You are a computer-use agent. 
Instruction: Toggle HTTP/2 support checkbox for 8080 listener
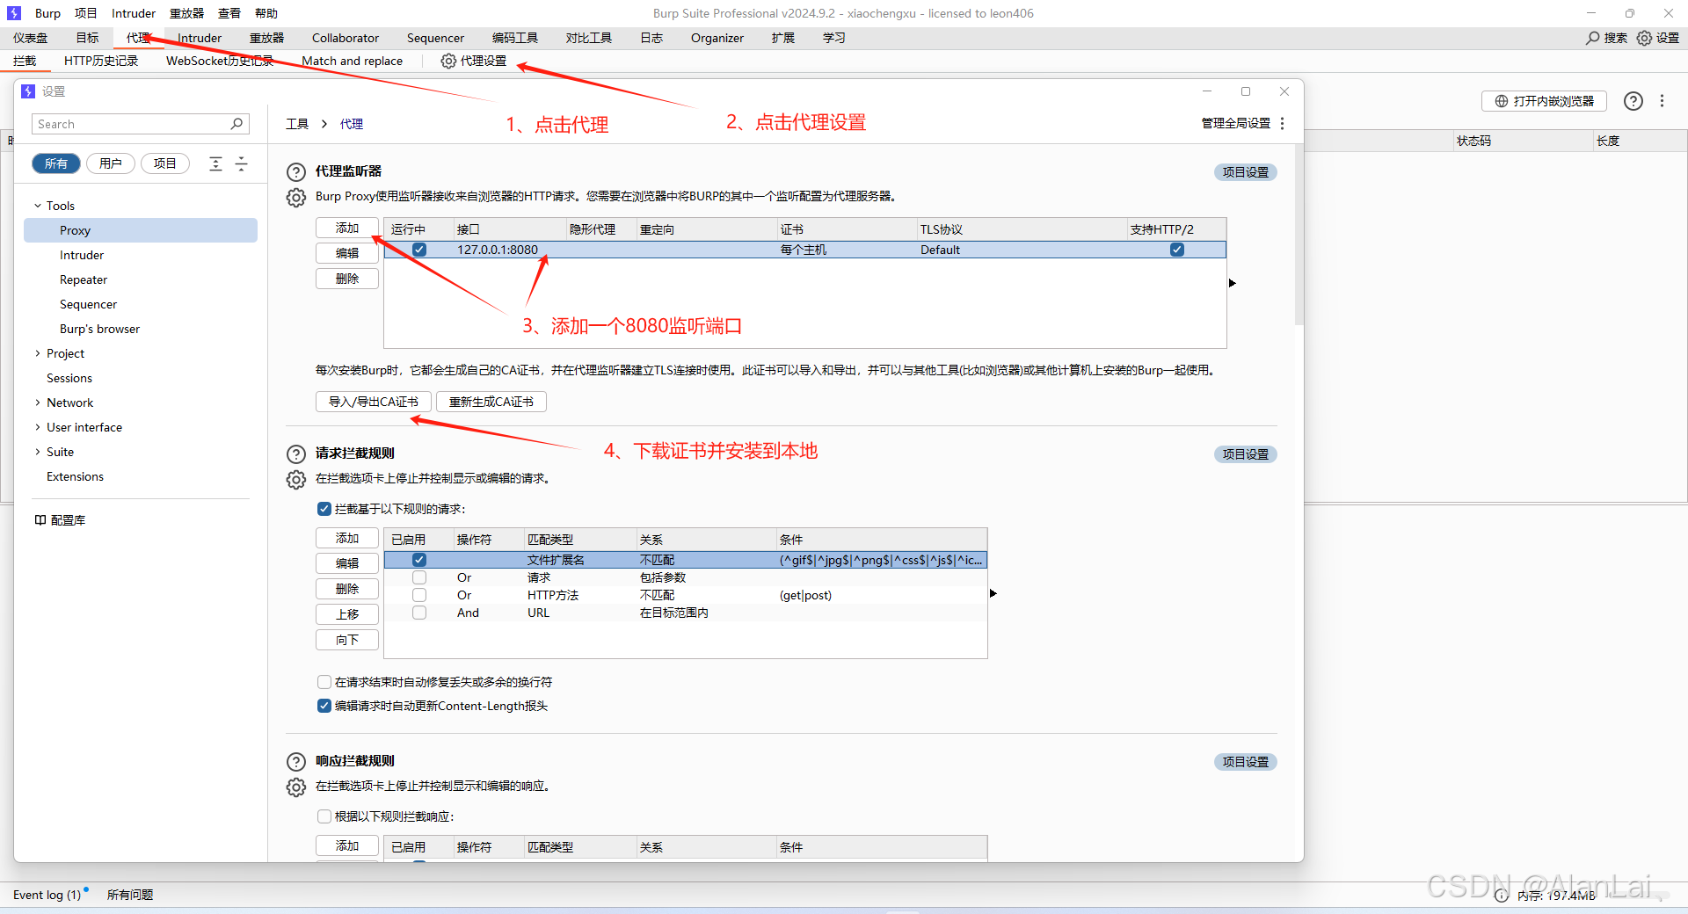click(1177, 250)
